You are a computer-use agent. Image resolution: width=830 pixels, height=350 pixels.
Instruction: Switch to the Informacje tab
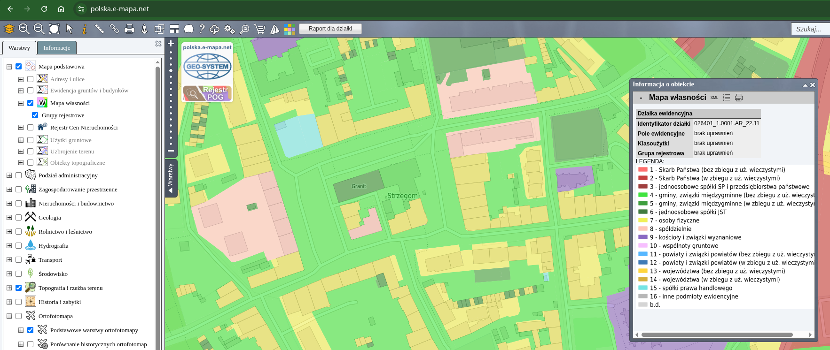pyautogui.click(x=56, y=48)
